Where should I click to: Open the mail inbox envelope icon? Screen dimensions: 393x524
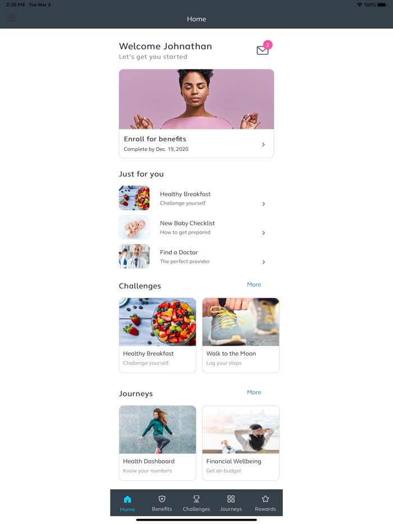pos(263,50)
